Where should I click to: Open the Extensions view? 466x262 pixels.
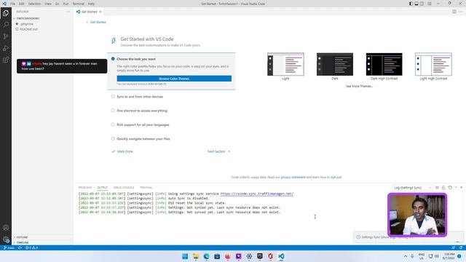click(6, 60)
